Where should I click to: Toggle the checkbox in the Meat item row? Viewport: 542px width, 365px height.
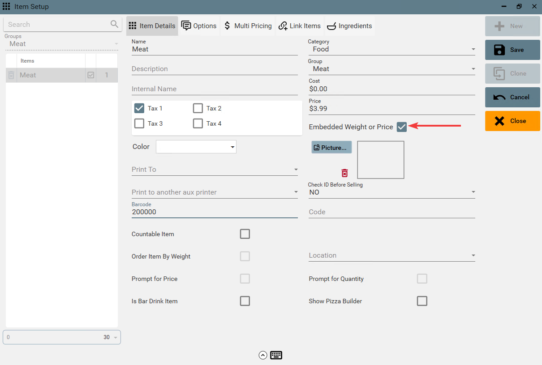click(x=91, y=75)
